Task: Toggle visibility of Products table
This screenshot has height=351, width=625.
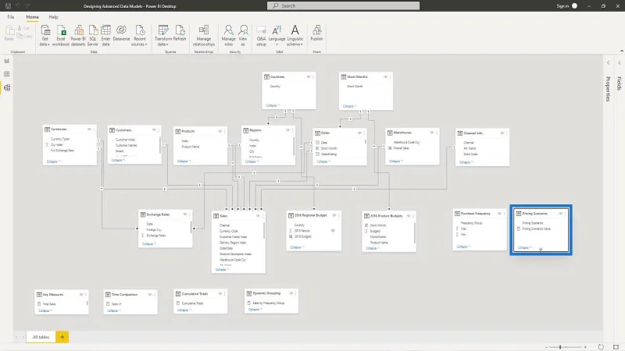Action: click(220, 131)
